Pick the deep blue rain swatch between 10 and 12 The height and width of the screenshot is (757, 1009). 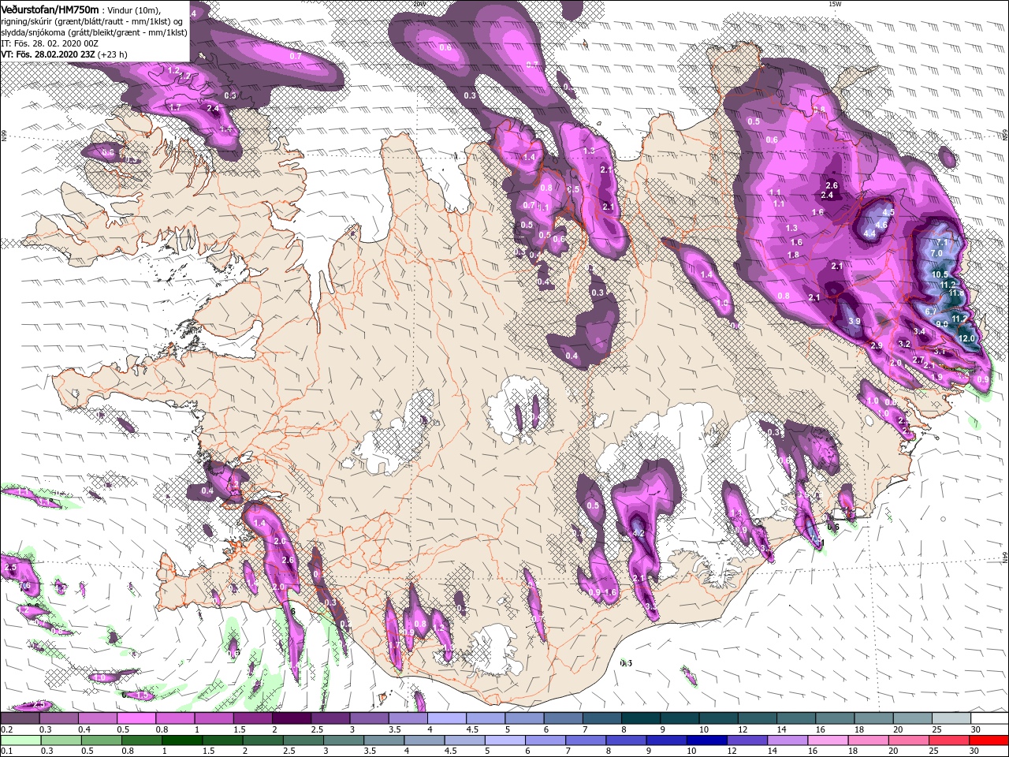point(706,740)
